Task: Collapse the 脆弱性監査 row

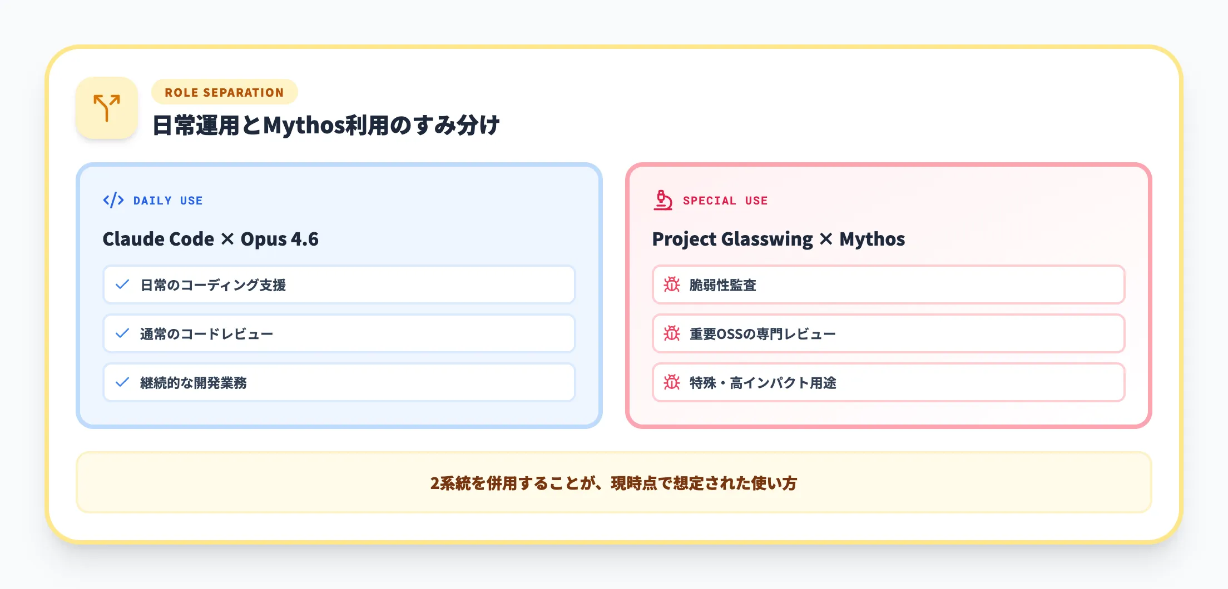Action: pos(889,284)
